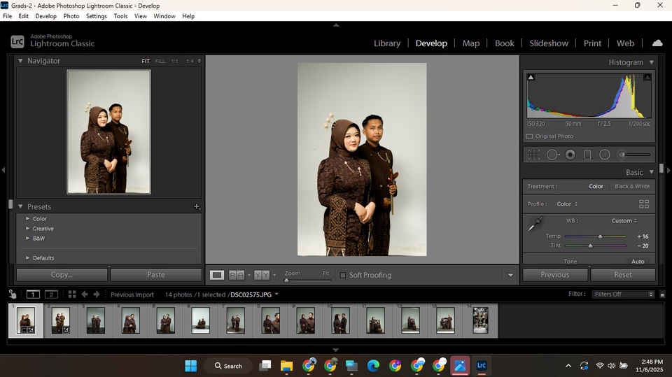672x377 pixels.
Task: Set Treatment to Black & White
Action: [632, 186]
